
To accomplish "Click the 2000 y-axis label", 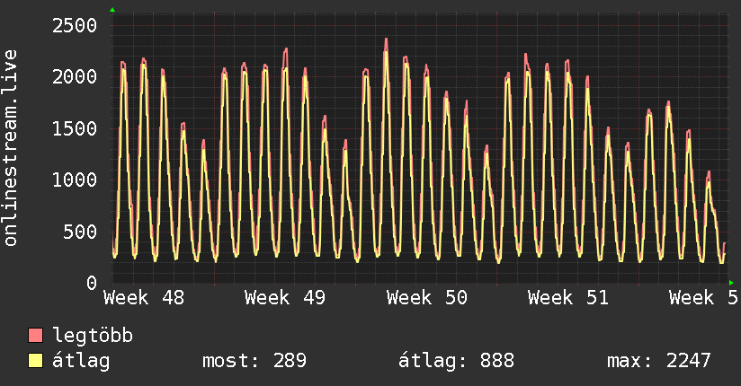I will (75, 77).
